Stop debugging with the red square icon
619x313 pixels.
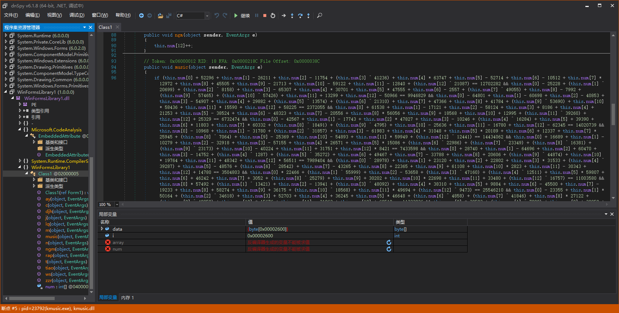click(x=265, y=16)
